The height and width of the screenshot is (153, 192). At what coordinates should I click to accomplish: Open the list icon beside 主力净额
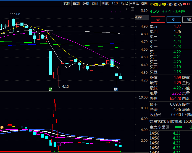(168, 127)
